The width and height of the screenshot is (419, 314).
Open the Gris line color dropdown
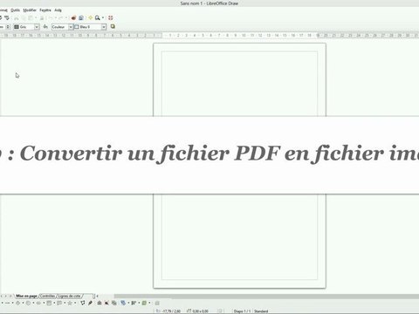(37, 27)
